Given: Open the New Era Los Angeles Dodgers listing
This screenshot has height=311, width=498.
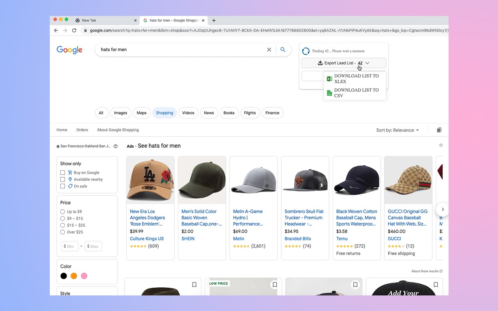Looking at the screenshot, I should (x=147, y=218).
